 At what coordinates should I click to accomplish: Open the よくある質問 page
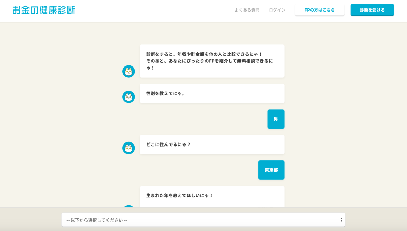coord(247,10)
